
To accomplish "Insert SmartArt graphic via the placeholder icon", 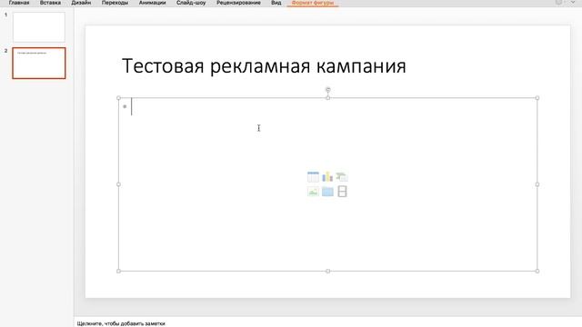I will [342, 177].
